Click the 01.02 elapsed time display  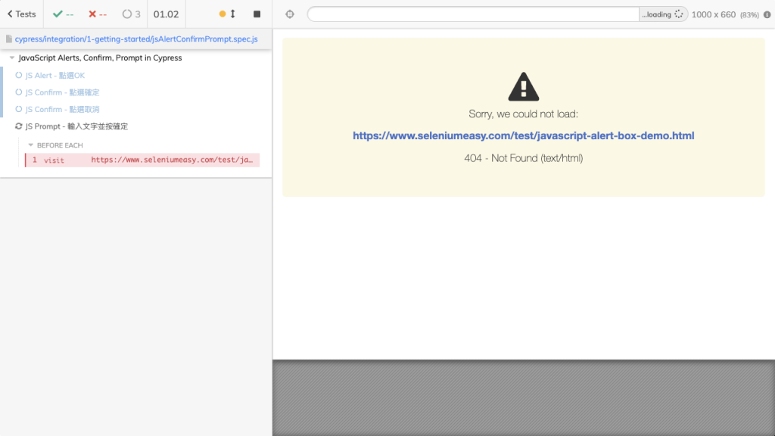point(166,14)
